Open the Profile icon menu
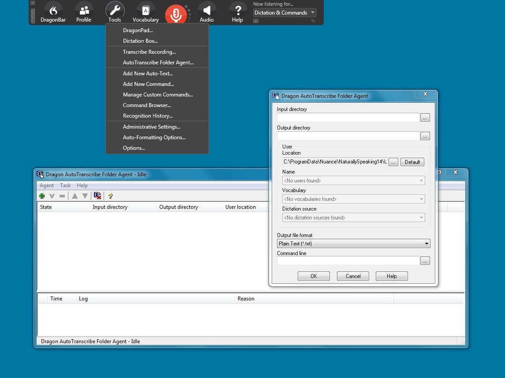505x378 pixels. pyautogui.click(x=83, y=12)
